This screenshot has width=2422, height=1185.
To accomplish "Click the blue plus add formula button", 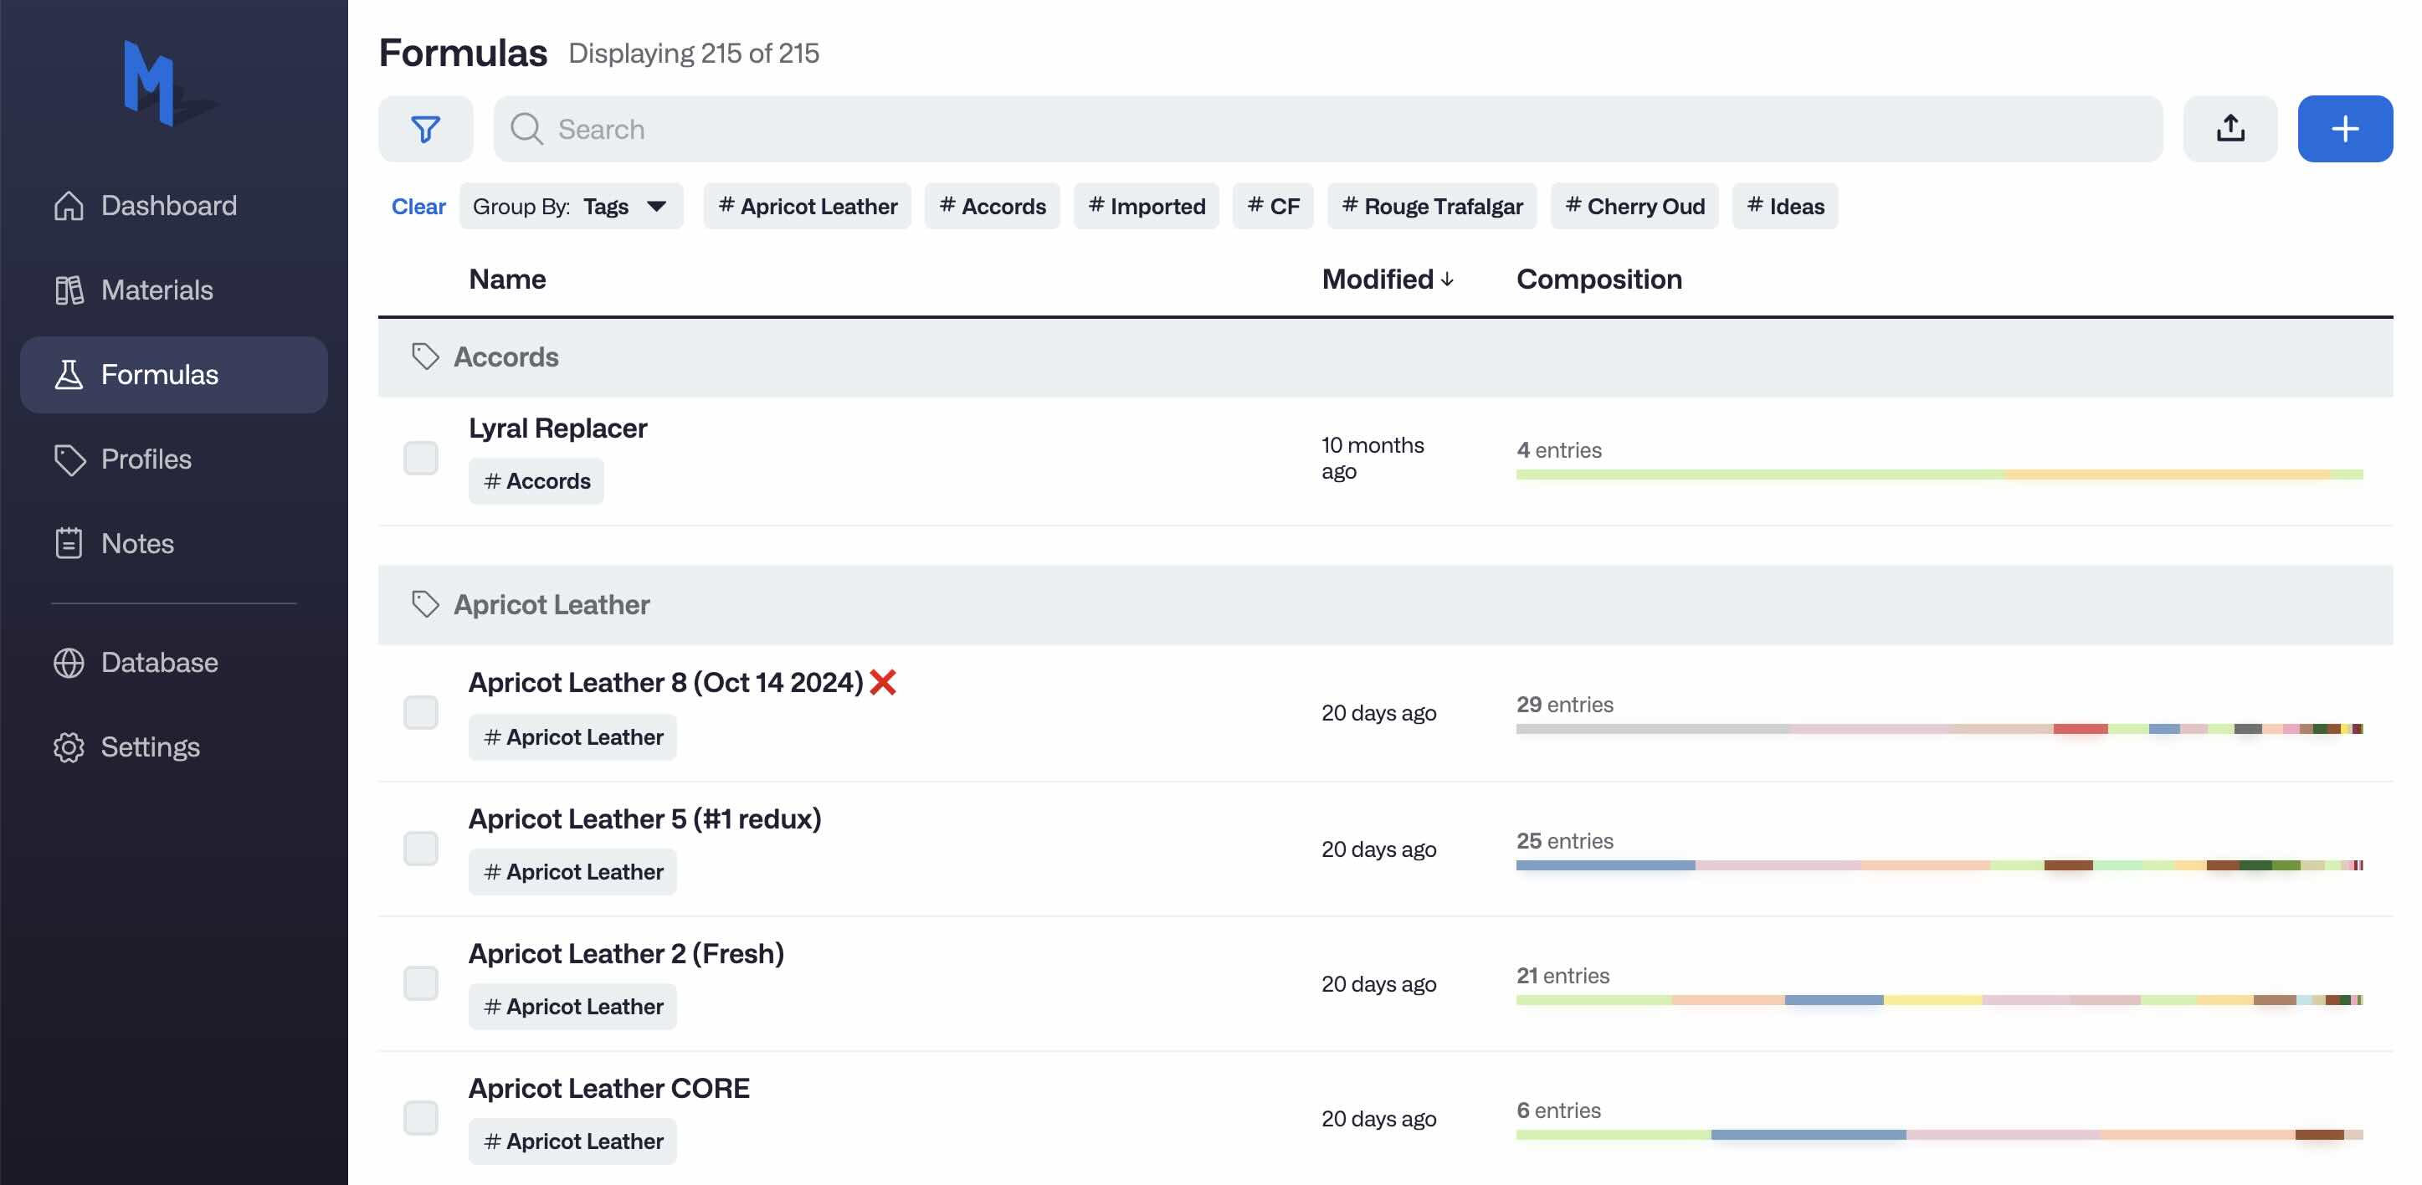I will tap(2344, 129).
